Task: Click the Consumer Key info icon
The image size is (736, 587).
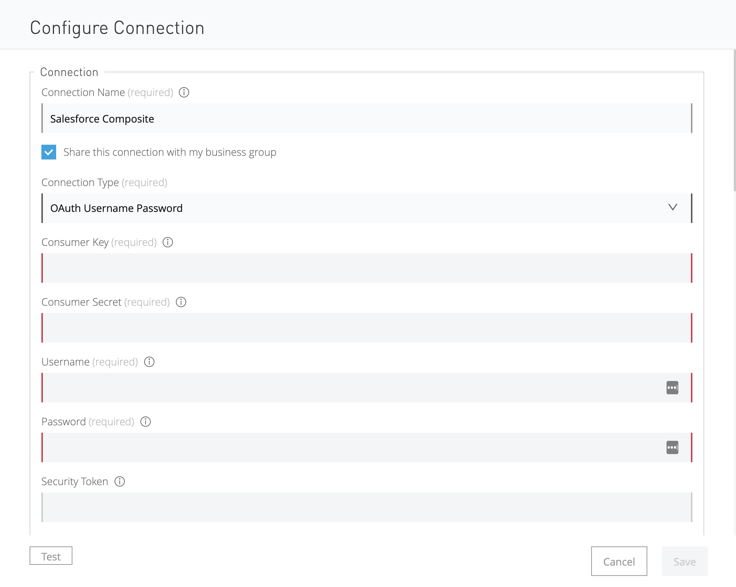Action: [x=168, y=242]
